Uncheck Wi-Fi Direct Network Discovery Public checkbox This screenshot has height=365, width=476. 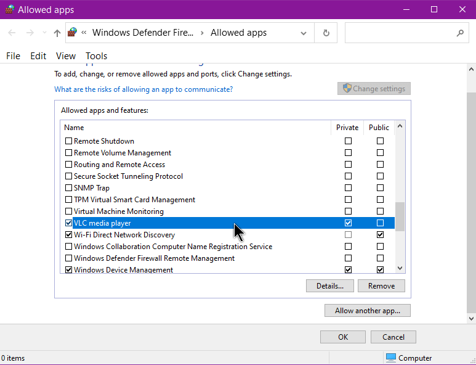pyautogui.click(x=380, y=235)
